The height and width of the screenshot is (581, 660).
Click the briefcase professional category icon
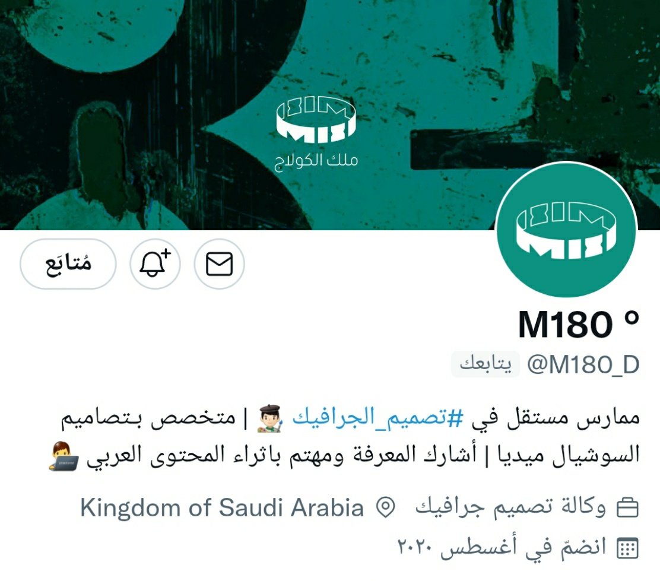point(627,507)
